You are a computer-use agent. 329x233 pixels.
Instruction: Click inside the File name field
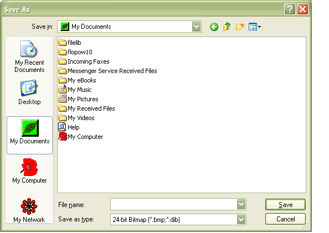[x=174, y=204]
